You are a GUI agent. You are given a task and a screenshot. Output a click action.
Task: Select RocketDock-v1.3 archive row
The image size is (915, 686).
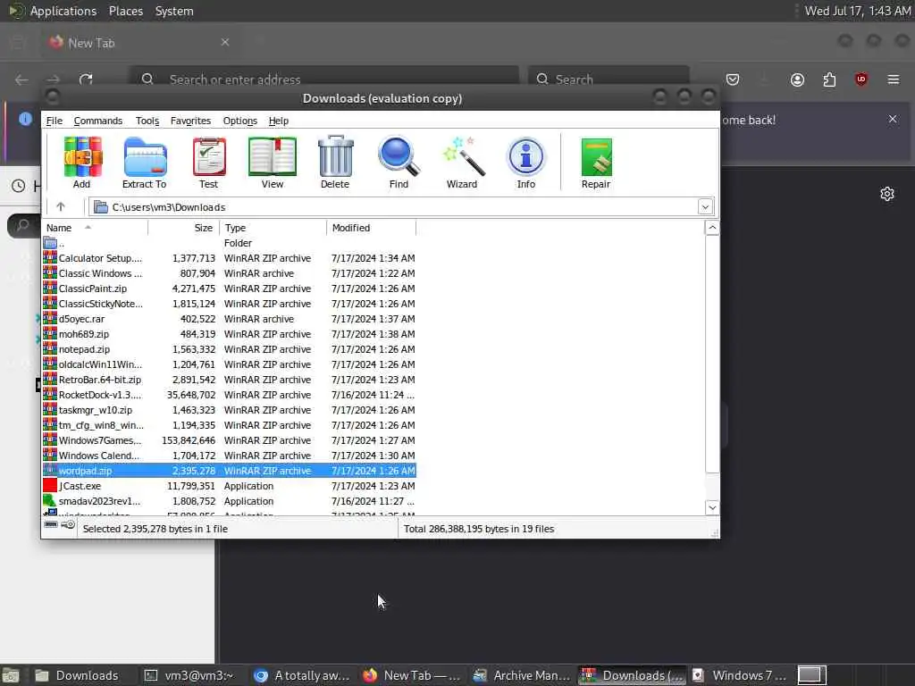tap(230, 394)
